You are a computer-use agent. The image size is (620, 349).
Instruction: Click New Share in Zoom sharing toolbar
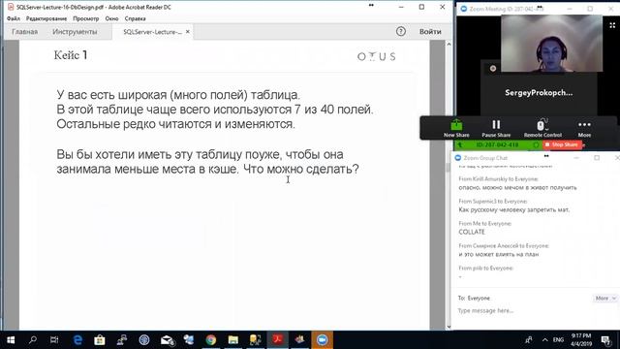(456, 129)
